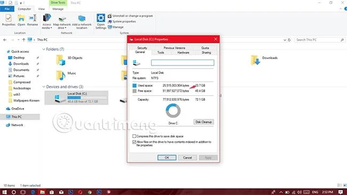Select the hocbootraps folder in sidebar

pyautogui.click(x=20, y=88)
